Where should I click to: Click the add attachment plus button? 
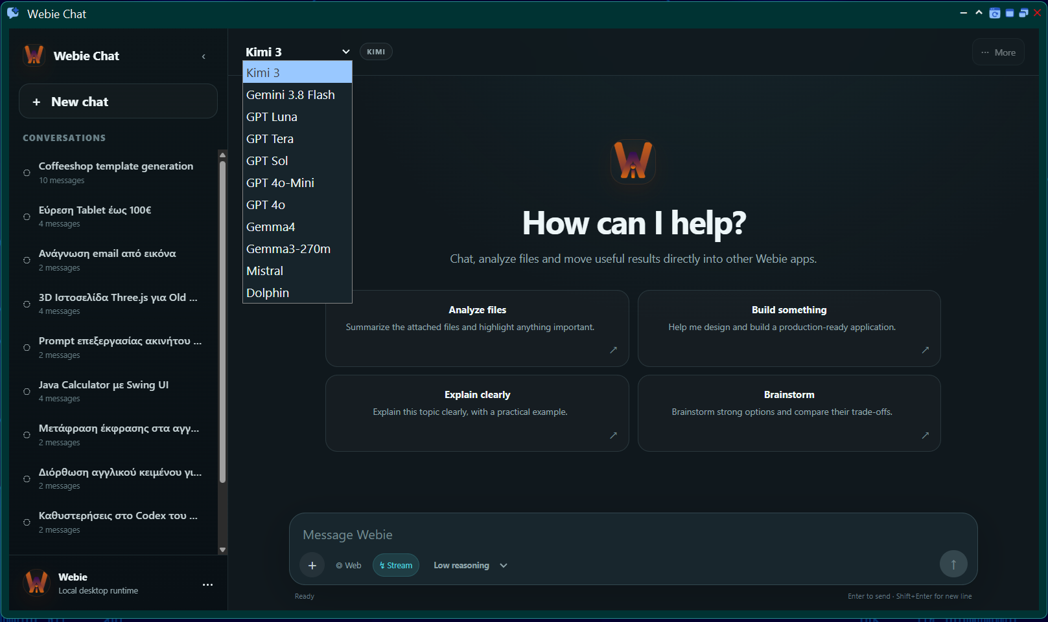tap(312, 565)
